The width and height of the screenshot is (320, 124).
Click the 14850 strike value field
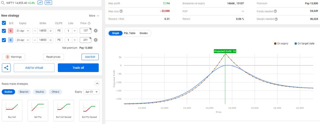[x=43, y=31]
